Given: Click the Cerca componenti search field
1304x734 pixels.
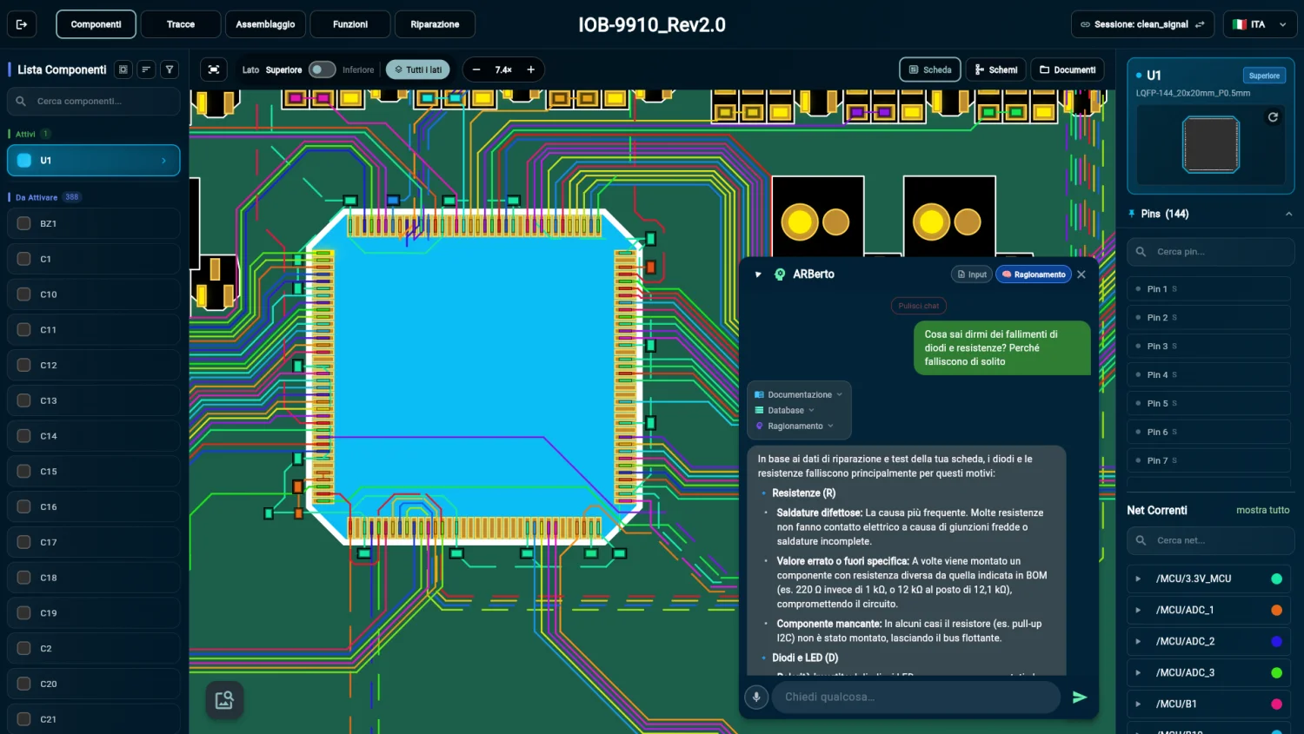Looking at the screenshot, I should pyautogui.click(x=94, y=102).
